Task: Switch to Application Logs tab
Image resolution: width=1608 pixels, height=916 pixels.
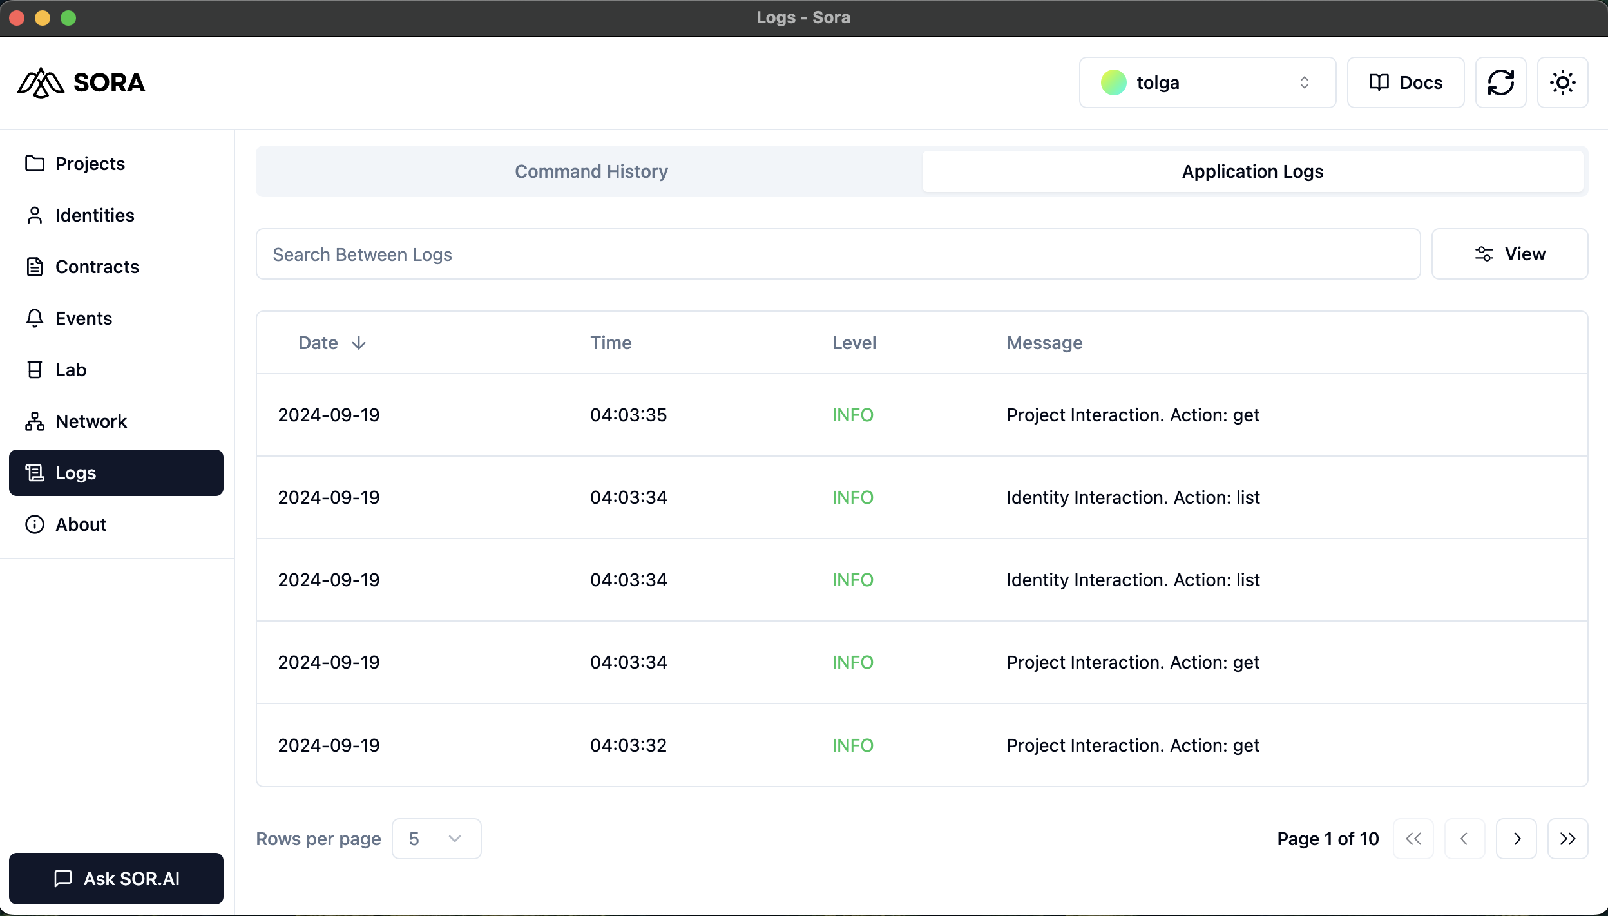Action: [1252, 171]
